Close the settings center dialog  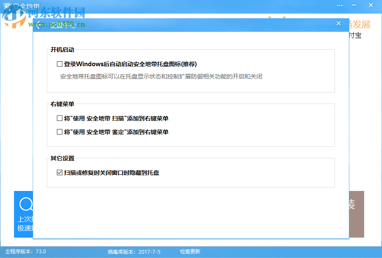coord(338,23)
